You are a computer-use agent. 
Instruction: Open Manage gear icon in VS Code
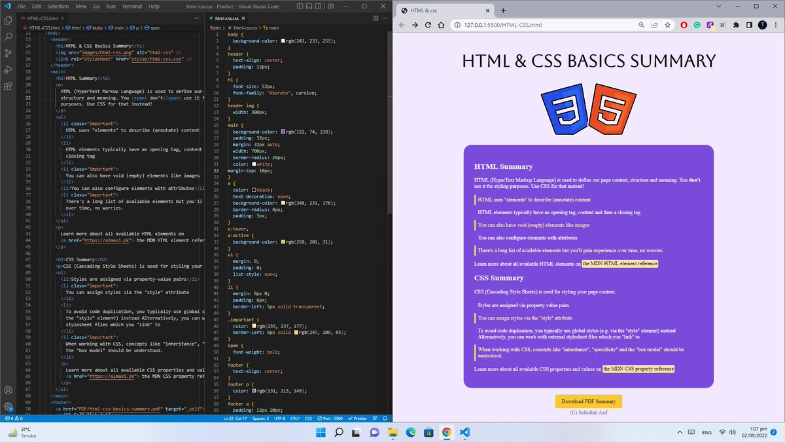point(8,406)
